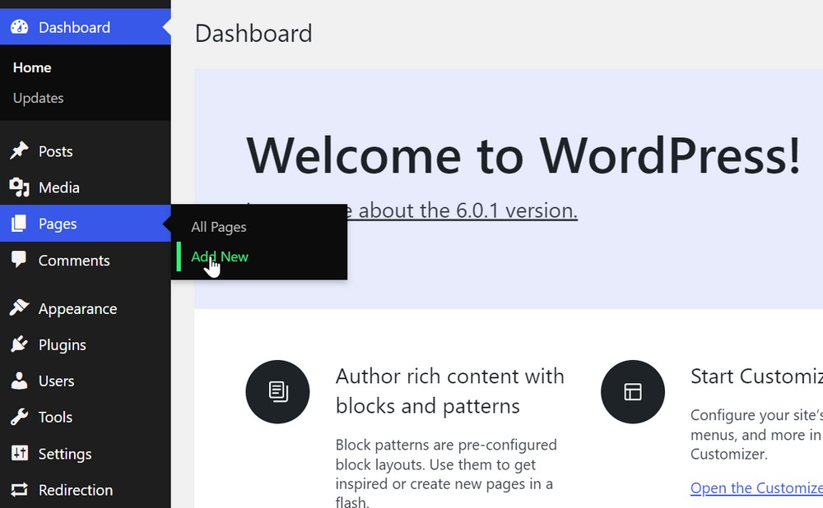Open the Redirection menu
Viewport: 823px width, 508px height.
[x=85, y=490]
